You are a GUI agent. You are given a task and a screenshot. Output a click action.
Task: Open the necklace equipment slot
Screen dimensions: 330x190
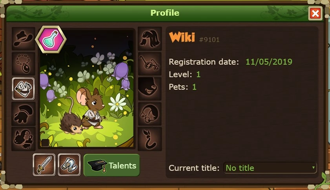tap(24, 64)
